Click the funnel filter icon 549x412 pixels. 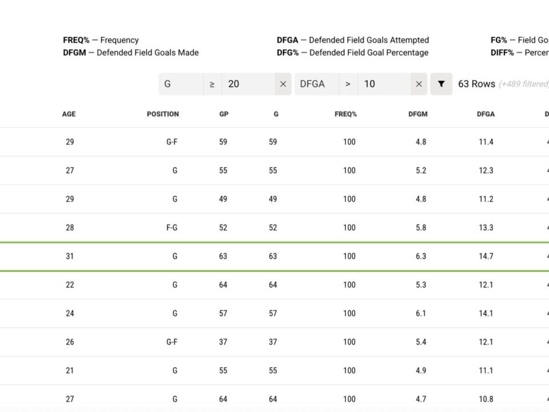(441, 84)
